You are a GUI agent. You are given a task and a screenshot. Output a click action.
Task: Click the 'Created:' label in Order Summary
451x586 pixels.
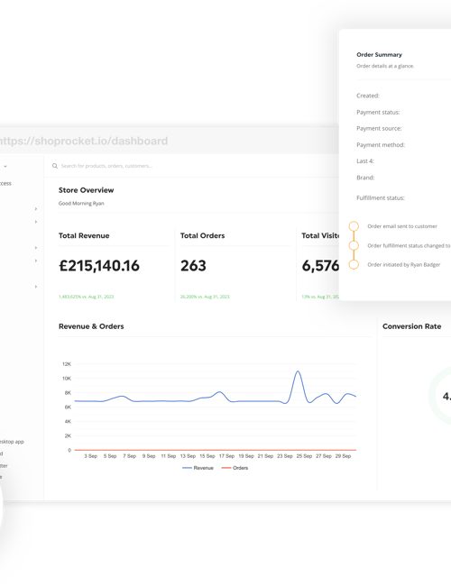pyautogui.click(x=368, y=96)
